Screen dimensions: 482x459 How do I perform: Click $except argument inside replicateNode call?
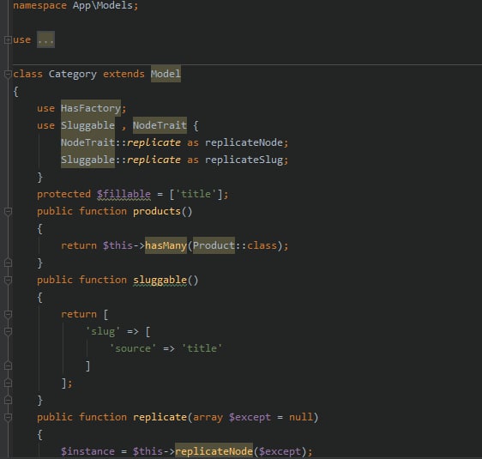[x=280, y=451]
